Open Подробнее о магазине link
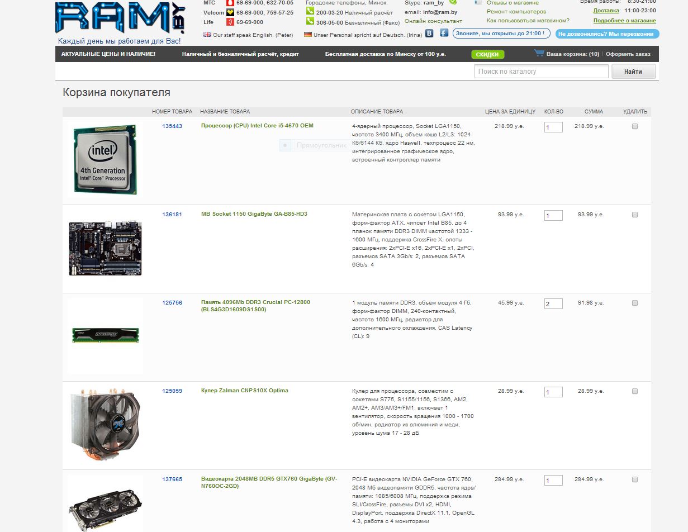Screen dimensions: 688x532 625,21
